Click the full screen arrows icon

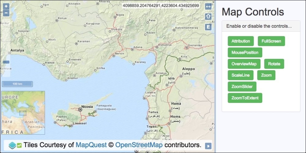(x=208, y=6)
